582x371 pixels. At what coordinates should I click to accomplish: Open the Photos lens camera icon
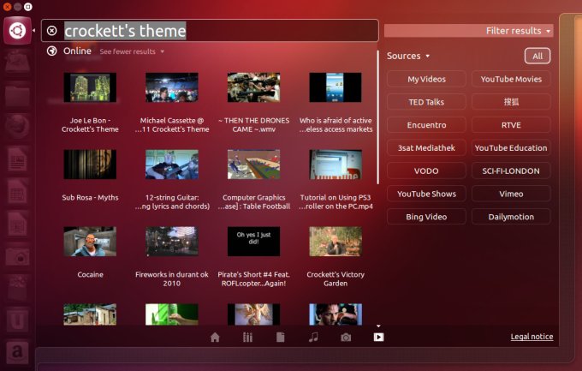[346, 337]
